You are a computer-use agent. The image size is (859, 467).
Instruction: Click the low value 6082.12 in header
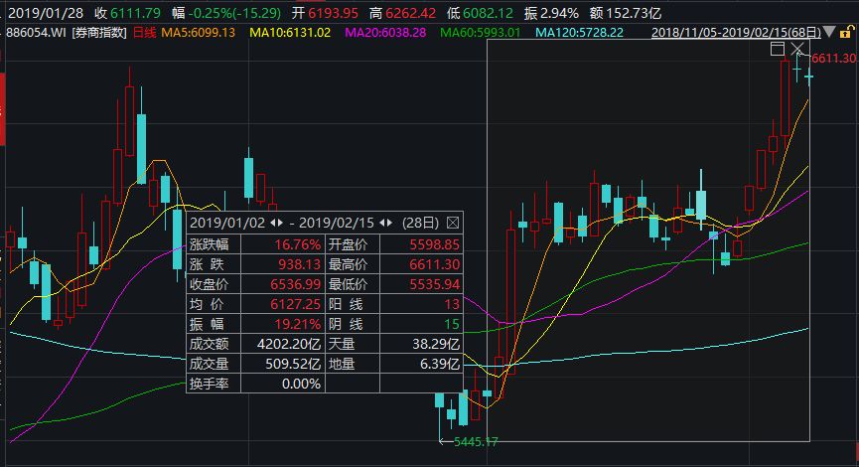tap(489, 13)
